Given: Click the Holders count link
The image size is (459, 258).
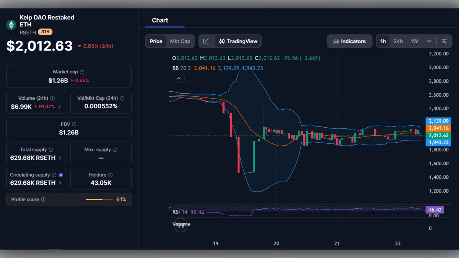Looking at the screenshot, I should 101,183.
